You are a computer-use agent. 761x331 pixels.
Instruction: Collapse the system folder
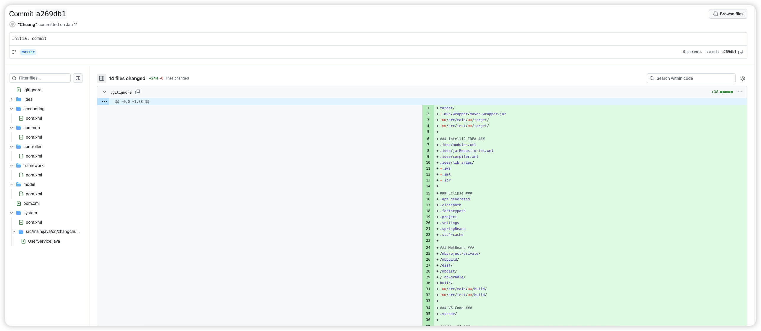pos(12,213)
